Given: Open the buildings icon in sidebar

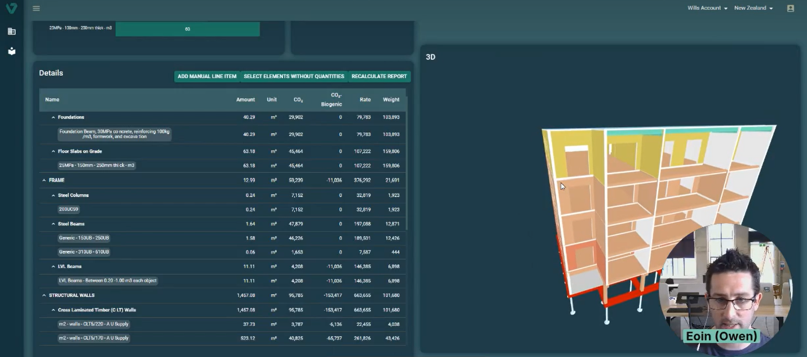Looking at the screenshot, I should pos(12,32).
